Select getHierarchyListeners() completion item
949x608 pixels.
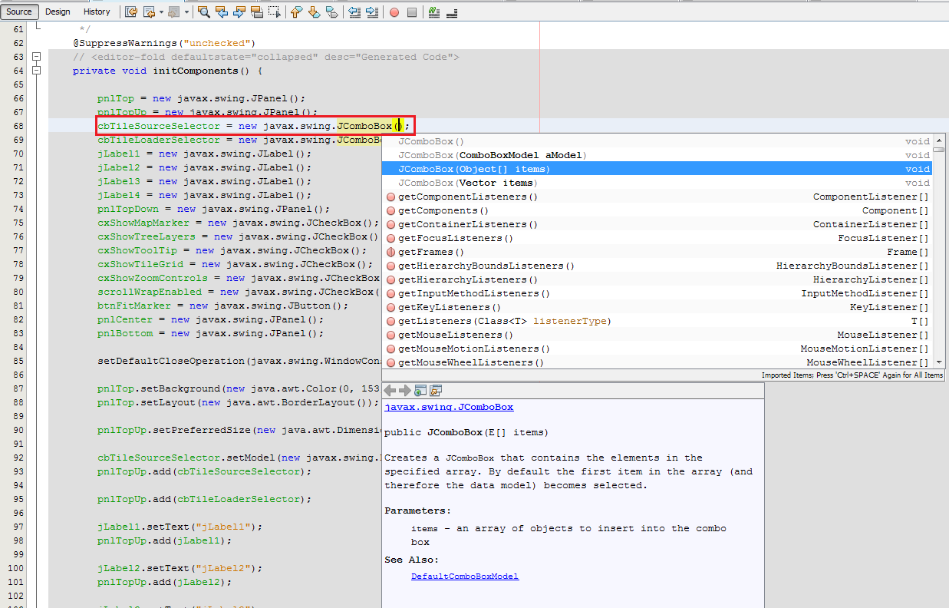pyautogui.click(x=657, y=279)
